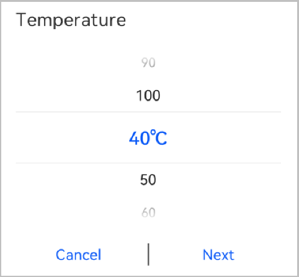Confirm the blue 40°C temperature entry
Screen dimensions: 299x277
(148, 138)
